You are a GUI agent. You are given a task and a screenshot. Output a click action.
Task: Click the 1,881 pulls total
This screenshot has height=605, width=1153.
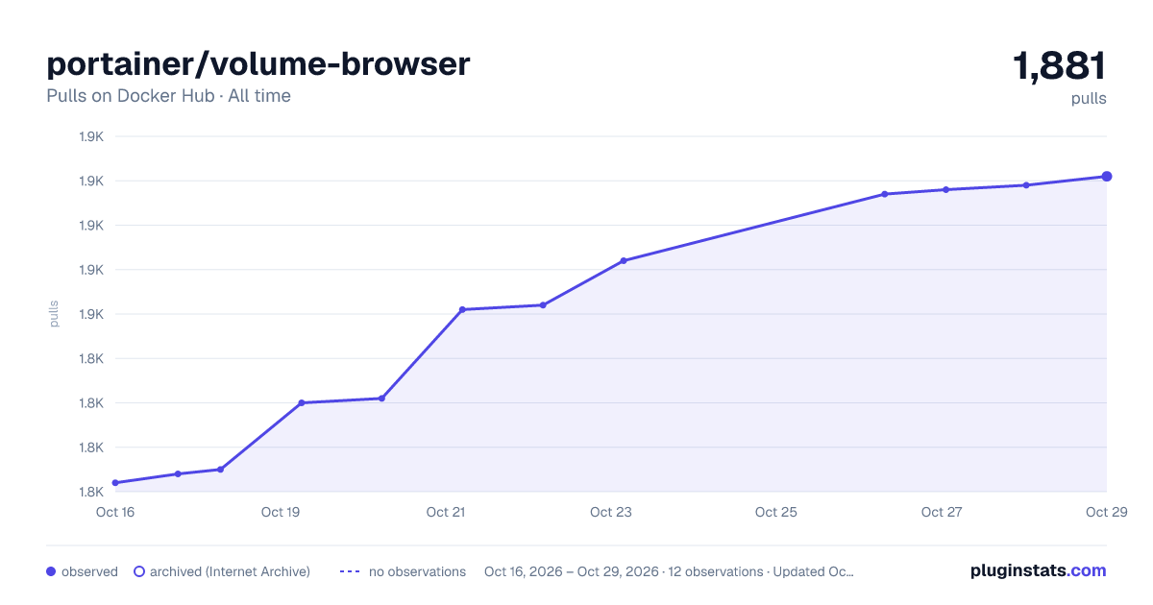(x=1060, y=67)
